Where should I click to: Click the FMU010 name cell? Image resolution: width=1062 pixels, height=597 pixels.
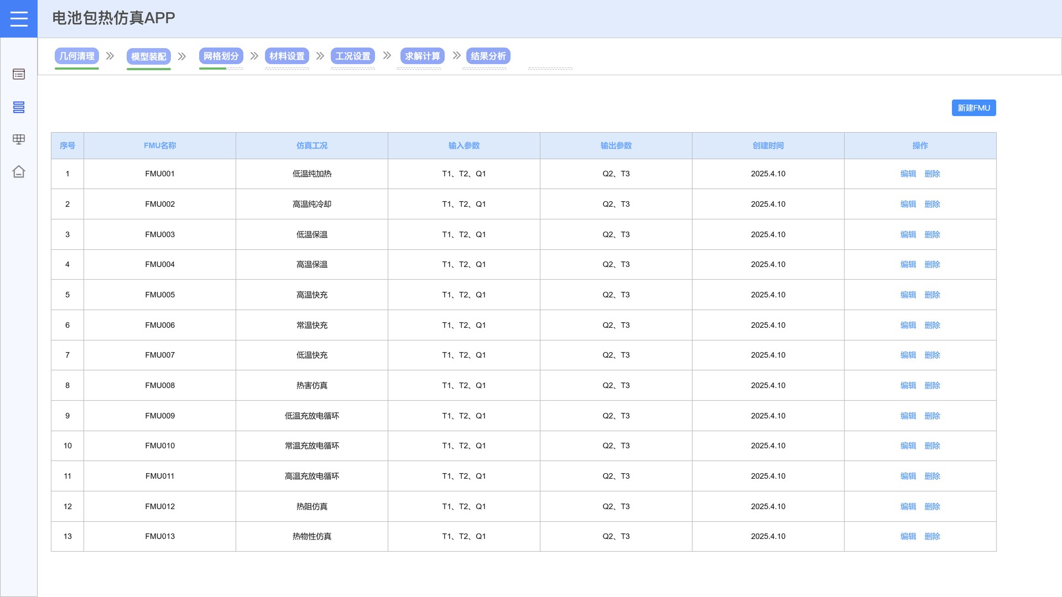[x=160, y=446]
